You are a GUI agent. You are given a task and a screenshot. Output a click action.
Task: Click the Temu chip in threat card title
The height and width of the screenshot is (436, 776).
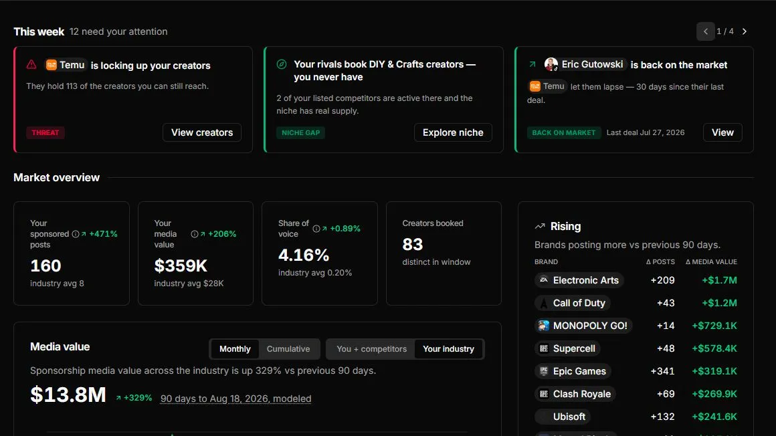tap(66, 65)
